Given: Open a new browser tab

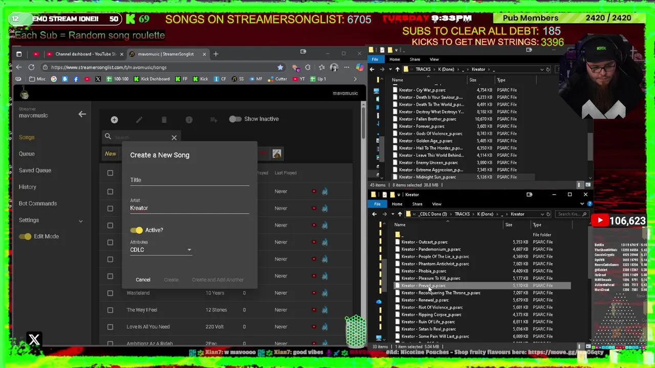Looking at the screenshot, I should [x=215, y=54].
